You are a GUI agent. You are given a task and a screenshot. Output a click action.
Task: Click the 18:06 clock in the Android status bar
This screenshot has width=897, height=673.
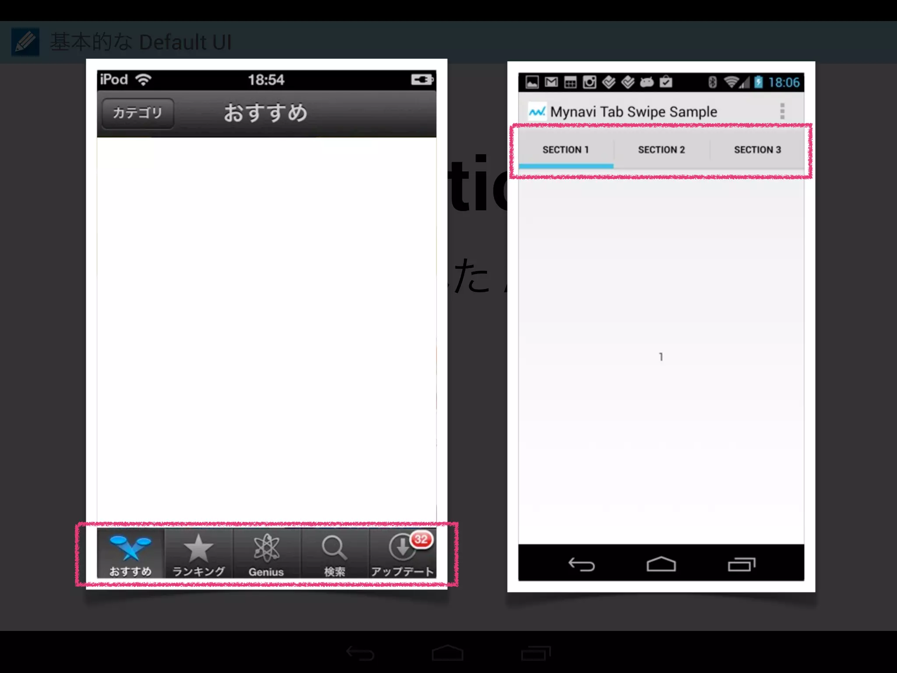click(x=784, y=82)
